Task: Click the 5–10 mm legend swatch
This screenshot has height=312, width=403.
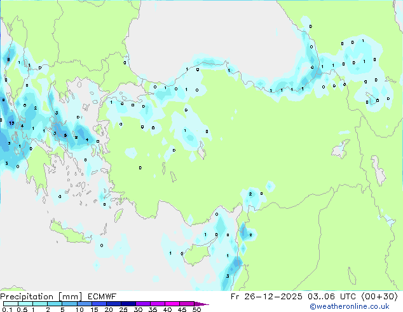Action: [x=69, y=304]
